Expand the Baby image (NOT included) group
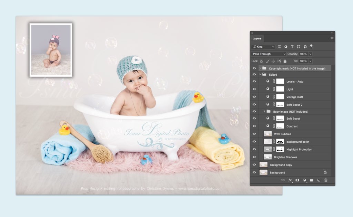Viewport: 353px width, 217px height. pos(264,111)
